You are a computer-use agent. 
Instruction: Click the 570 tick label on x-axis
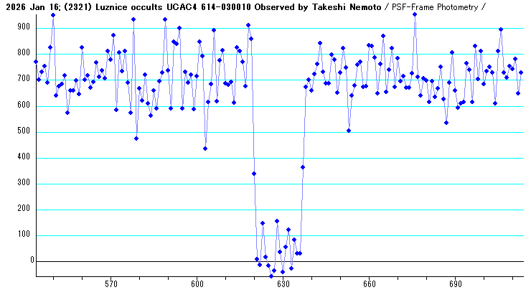[111, 285]
